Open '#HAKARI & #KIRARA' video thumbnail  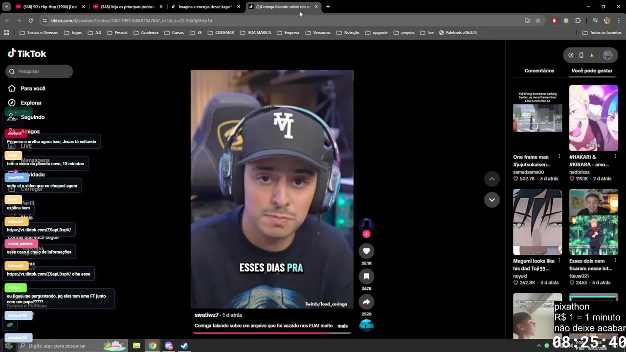(594, 118)
